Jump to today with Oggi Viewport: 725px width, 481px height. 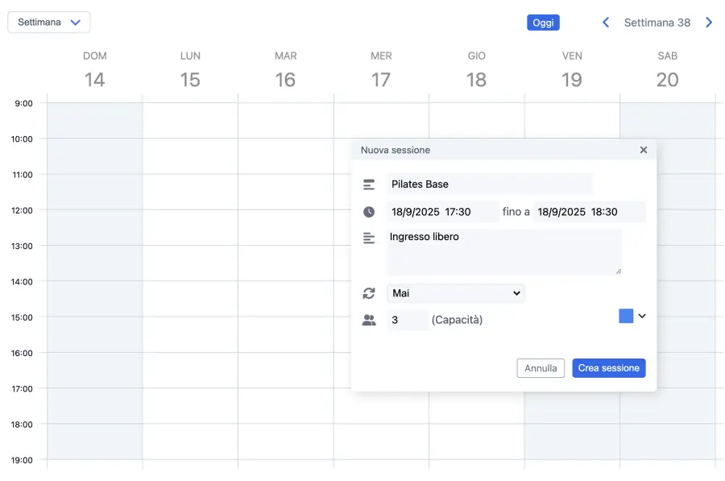point(543,23)
